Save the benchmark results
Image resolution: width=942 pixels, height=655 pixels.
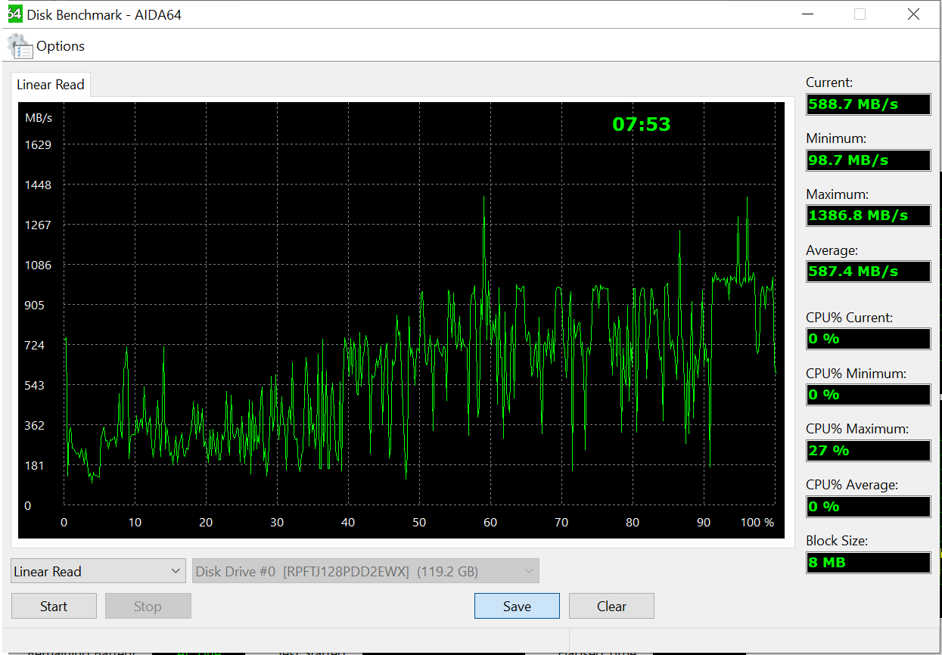click(x=517, y=606)
